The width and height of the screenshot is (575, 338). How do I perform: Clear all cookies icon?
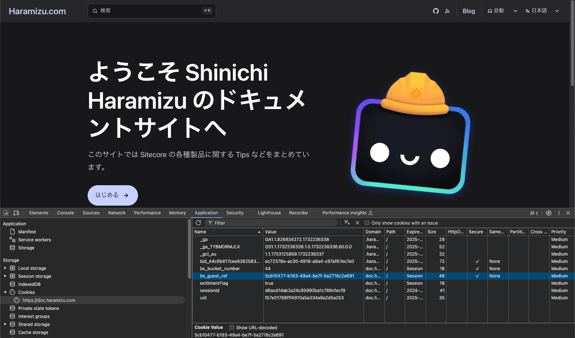[347, 223]
